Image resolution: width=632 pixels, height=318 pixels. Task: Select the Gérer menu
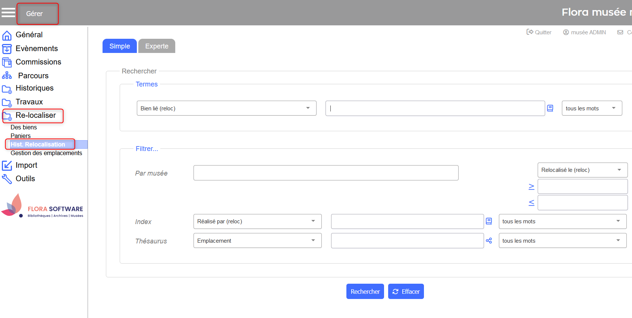pos(35,14)
